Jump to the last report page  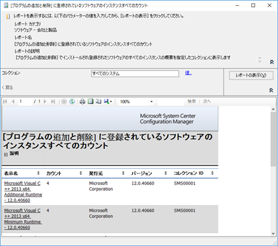pyautogui.click(x=53, y=101)
